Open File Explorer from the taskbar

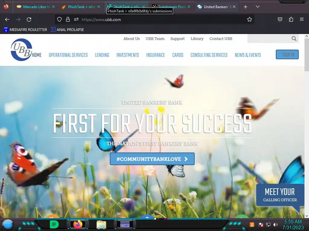tap(101, 225)
